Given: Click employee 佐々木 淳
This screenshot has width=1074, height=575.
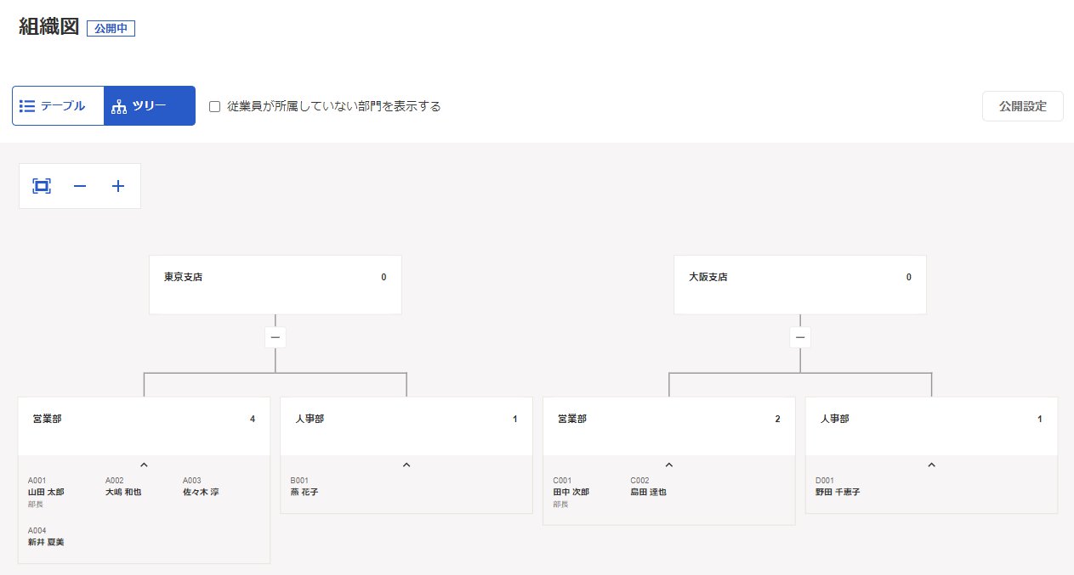Looking at the screenshot, I should pyautogui.click(x=201, y=492).
